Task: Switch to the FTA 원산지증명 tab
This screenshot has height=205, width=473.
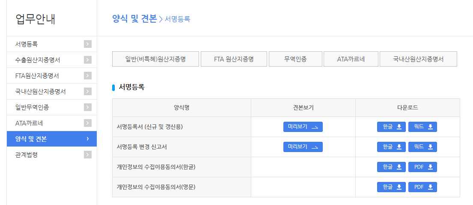Action: (x=234, y=59)
